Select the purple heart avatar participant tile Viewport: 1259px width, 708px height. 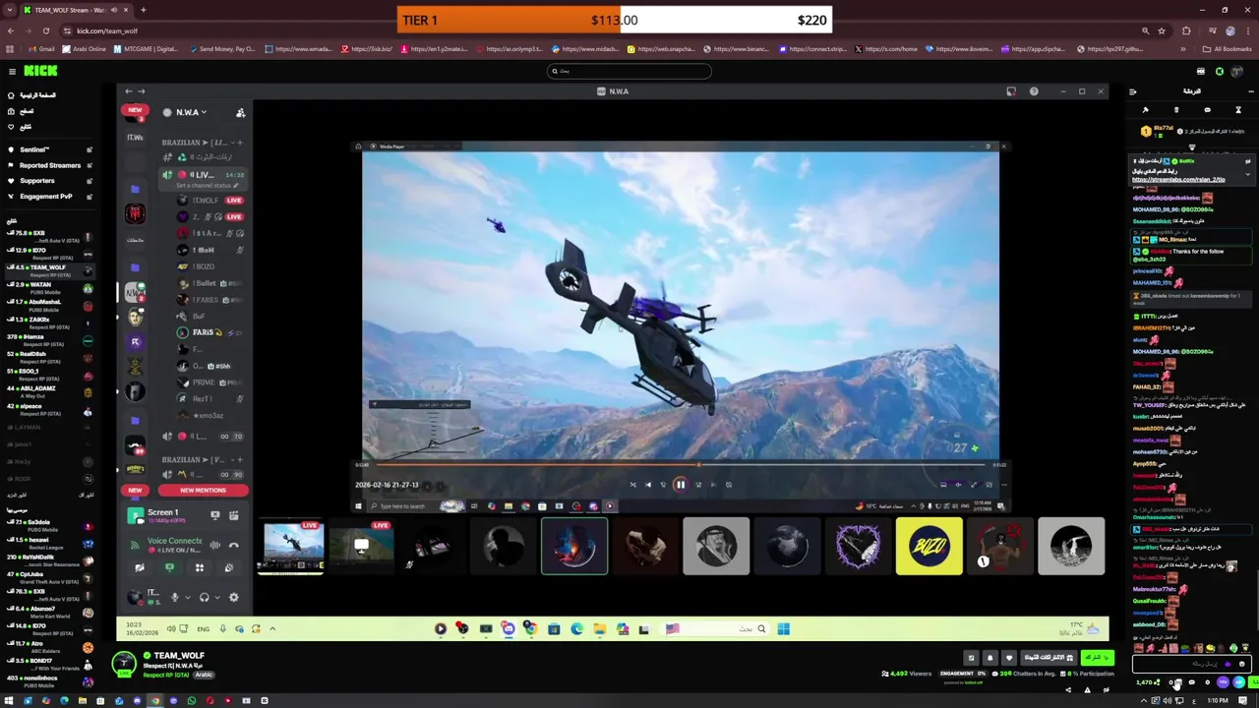858,546
